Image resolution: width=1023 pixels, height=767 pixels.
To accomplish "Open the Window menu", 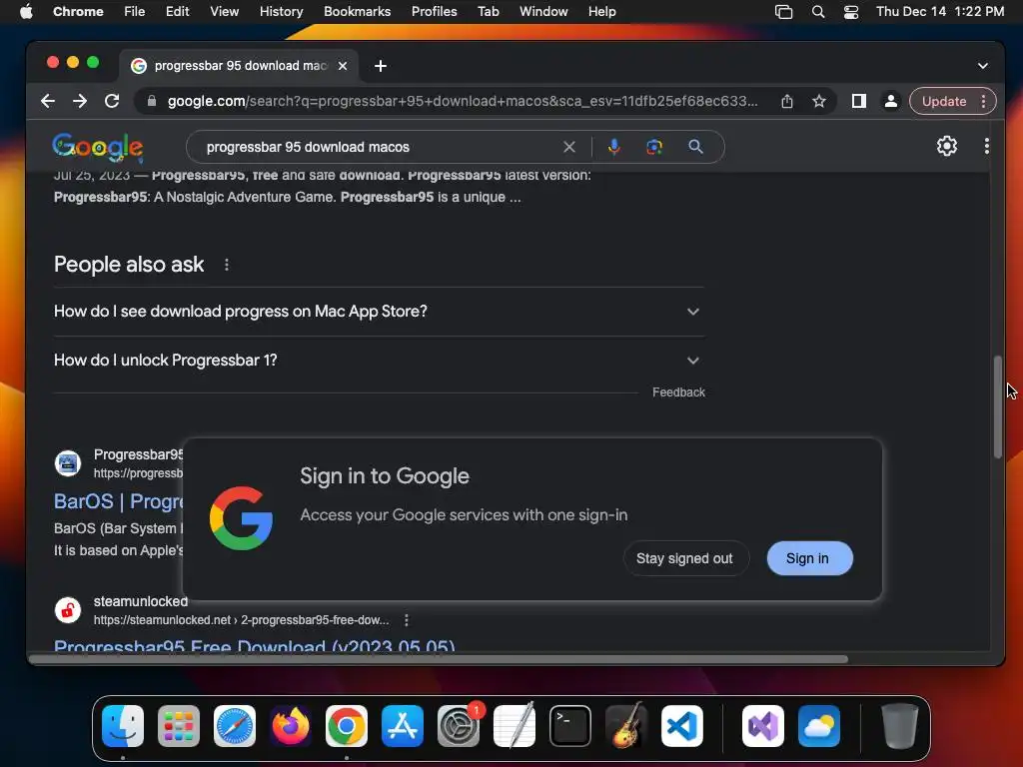I will (543, 12).
